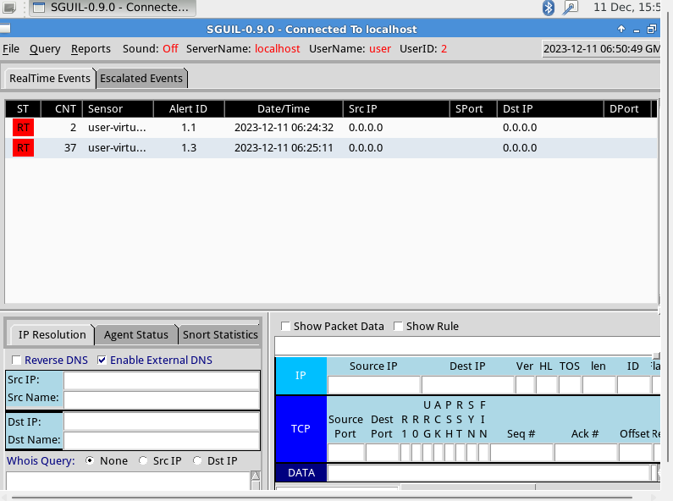This screenshot has width=673, height=501.
Task: Click the RT status of alert 1.3
Action: tap(23, 148)
